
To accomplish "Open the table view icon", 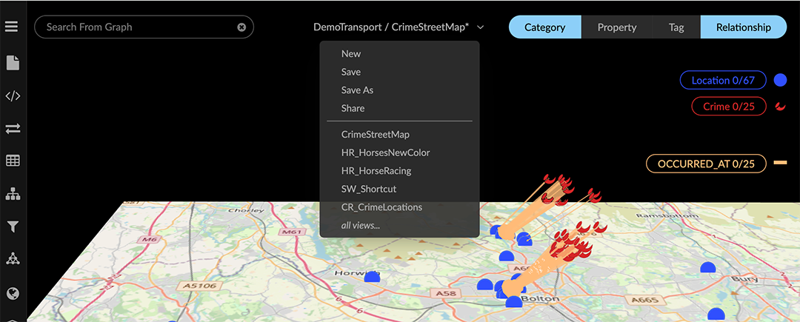I will 12,161.
